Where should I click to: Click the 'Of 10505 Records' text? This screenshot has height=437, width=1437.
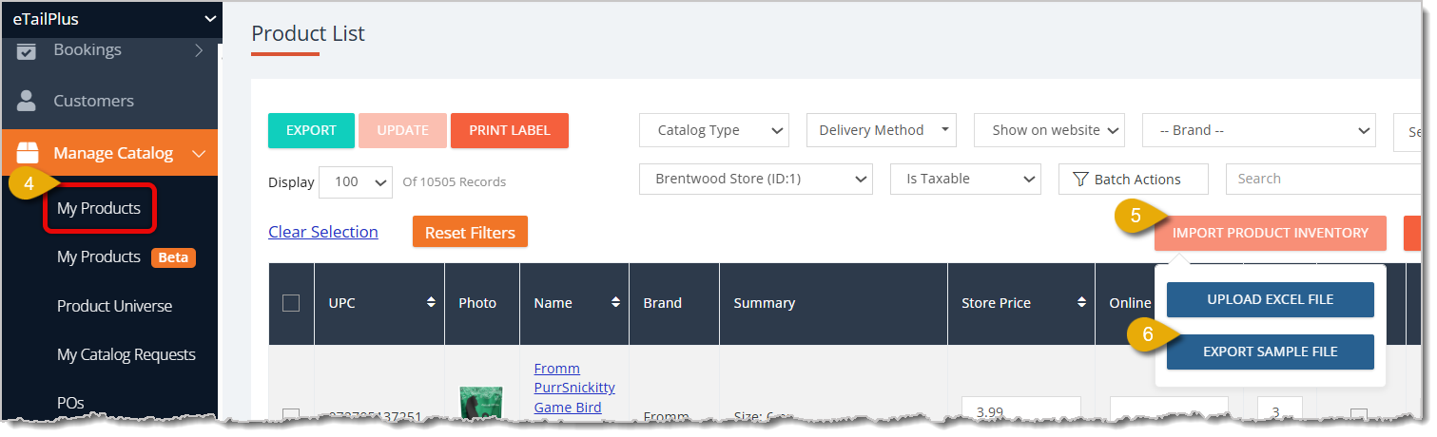455,182
